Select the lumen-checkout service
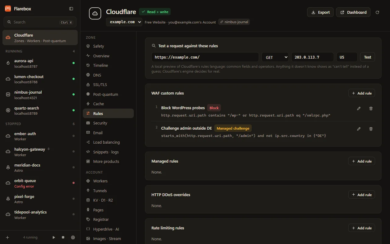This screenshot has height=244, width=390. (40, 79)
